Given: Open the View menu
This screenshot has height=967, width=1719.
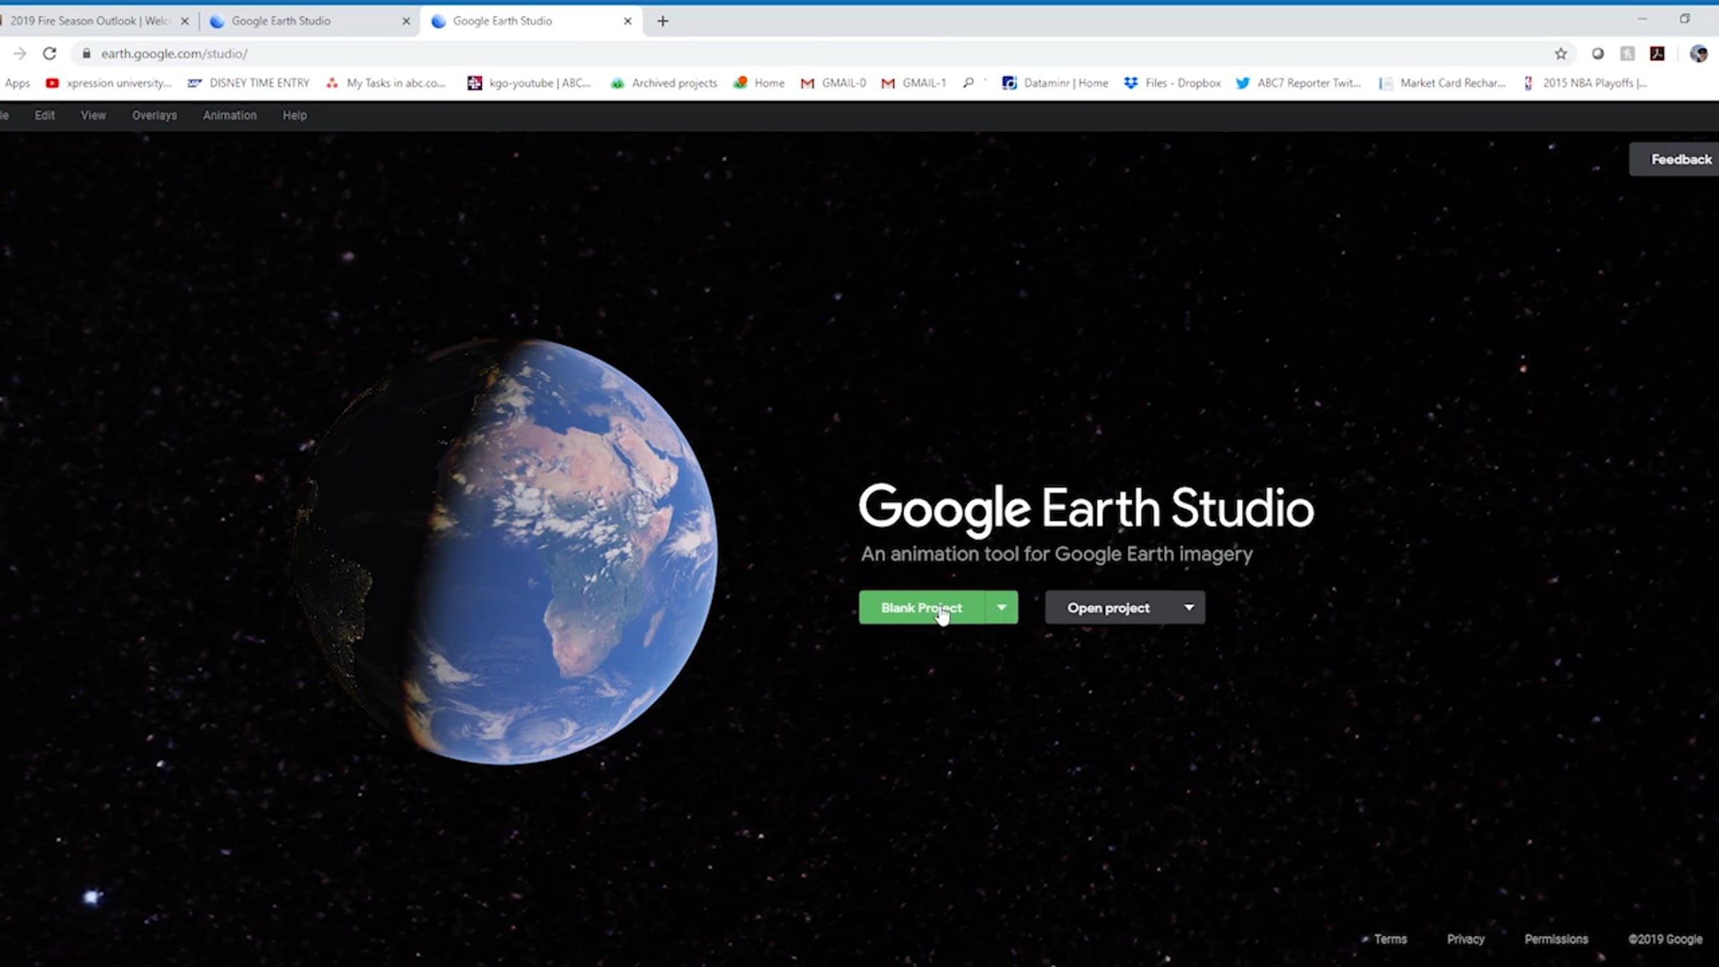Looking at the screenshot, I should [x=93, y=115].
